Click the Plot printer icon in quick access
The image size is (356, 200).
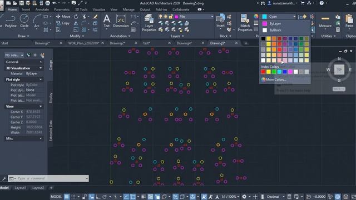point(47,3)
